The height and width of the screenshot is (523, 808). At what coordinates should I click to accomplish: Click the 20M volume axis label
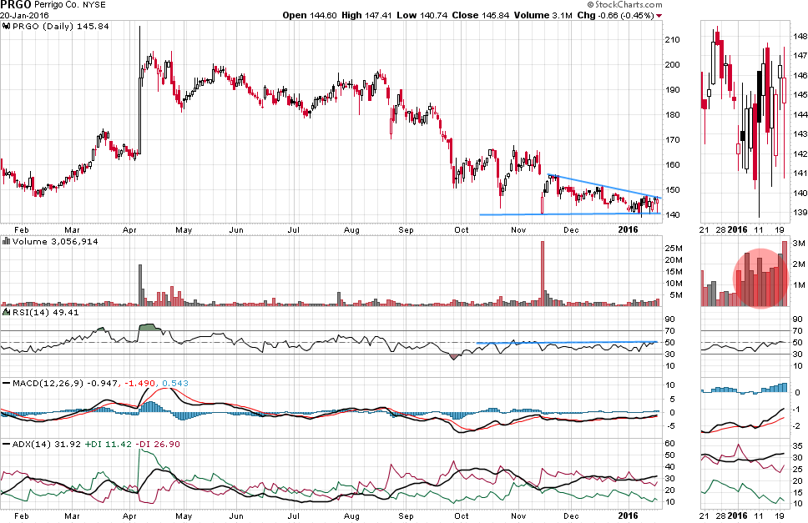click(x=674, y=260)
